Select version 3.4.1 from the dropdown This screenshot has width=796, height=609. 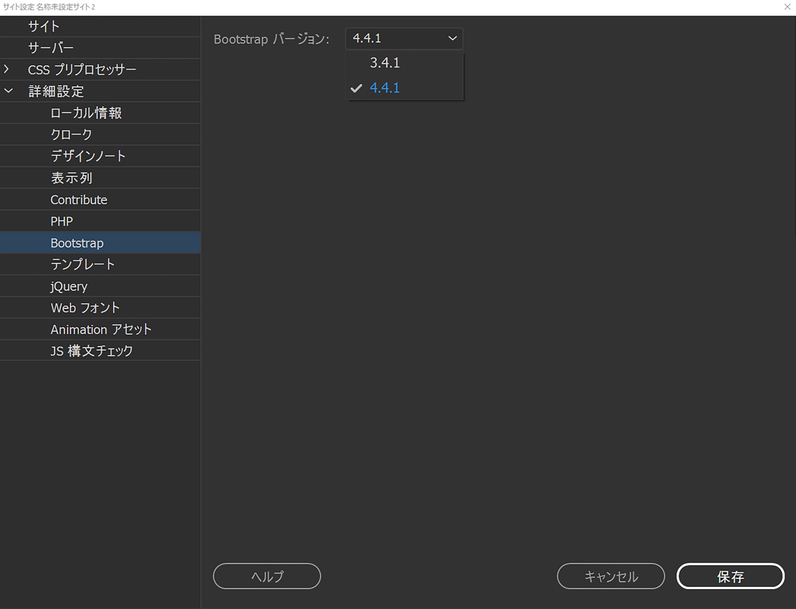tap(385, 63)
